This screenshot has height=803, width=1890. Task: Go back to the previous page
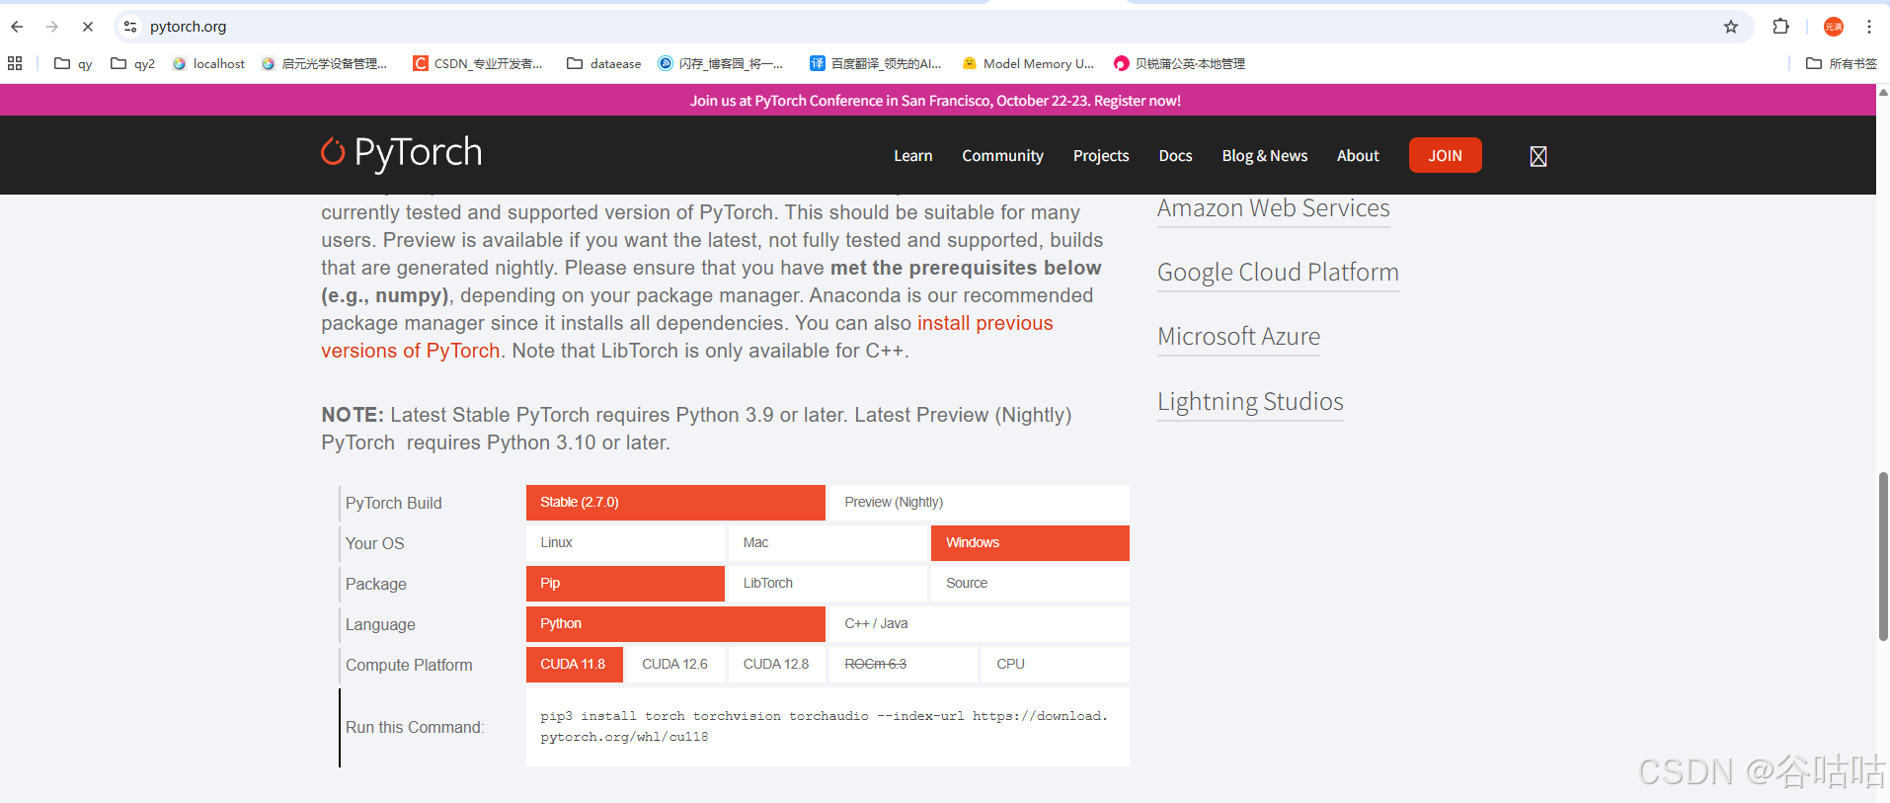(17, 27)
